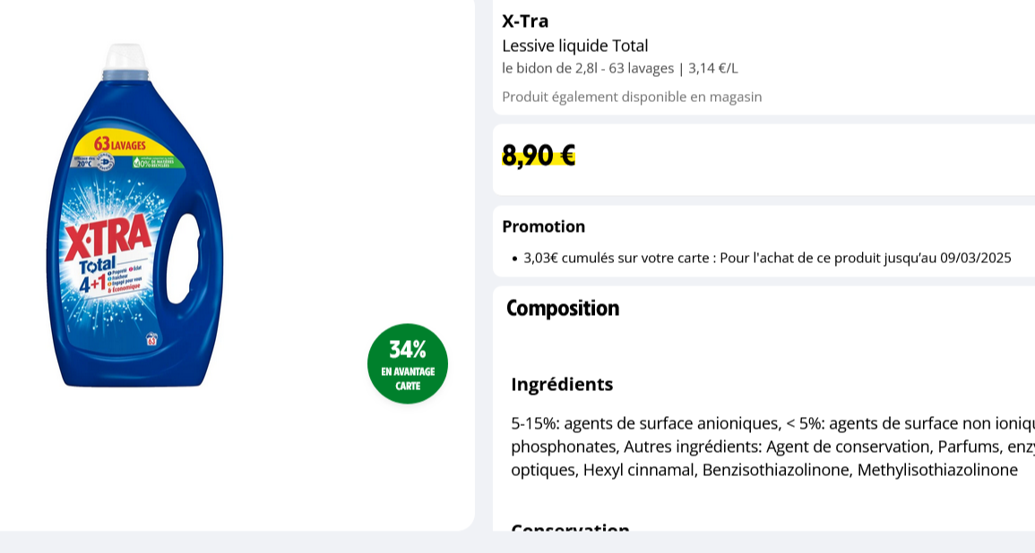Click the 3,14 €/L unit price

click(x=711, y=68)
